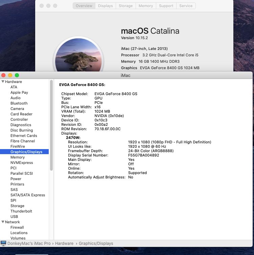Select SAS in the Hardware list
The image size is (254, 255).
coord(14,190)
